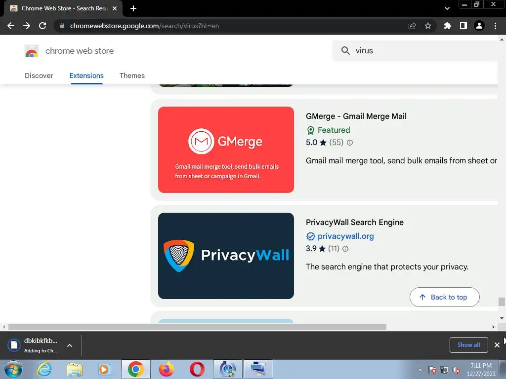Open the clock showing 7:11 PM
Viewport: 506px width, 379px height.
coord(481,370)
